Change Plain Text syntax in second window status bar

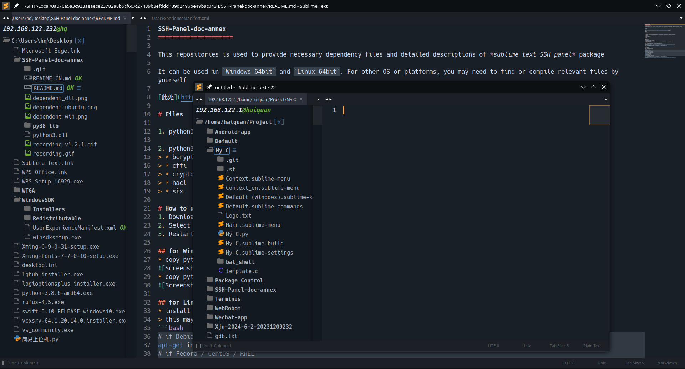point(592,346)
